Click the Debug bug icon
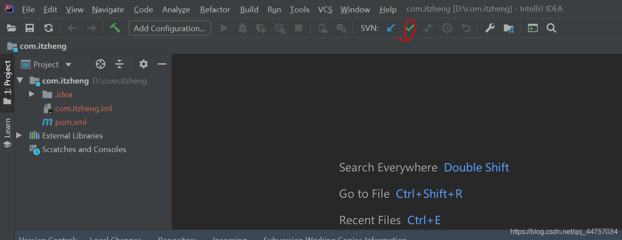622x240 pixels. [x=242, y=28]
